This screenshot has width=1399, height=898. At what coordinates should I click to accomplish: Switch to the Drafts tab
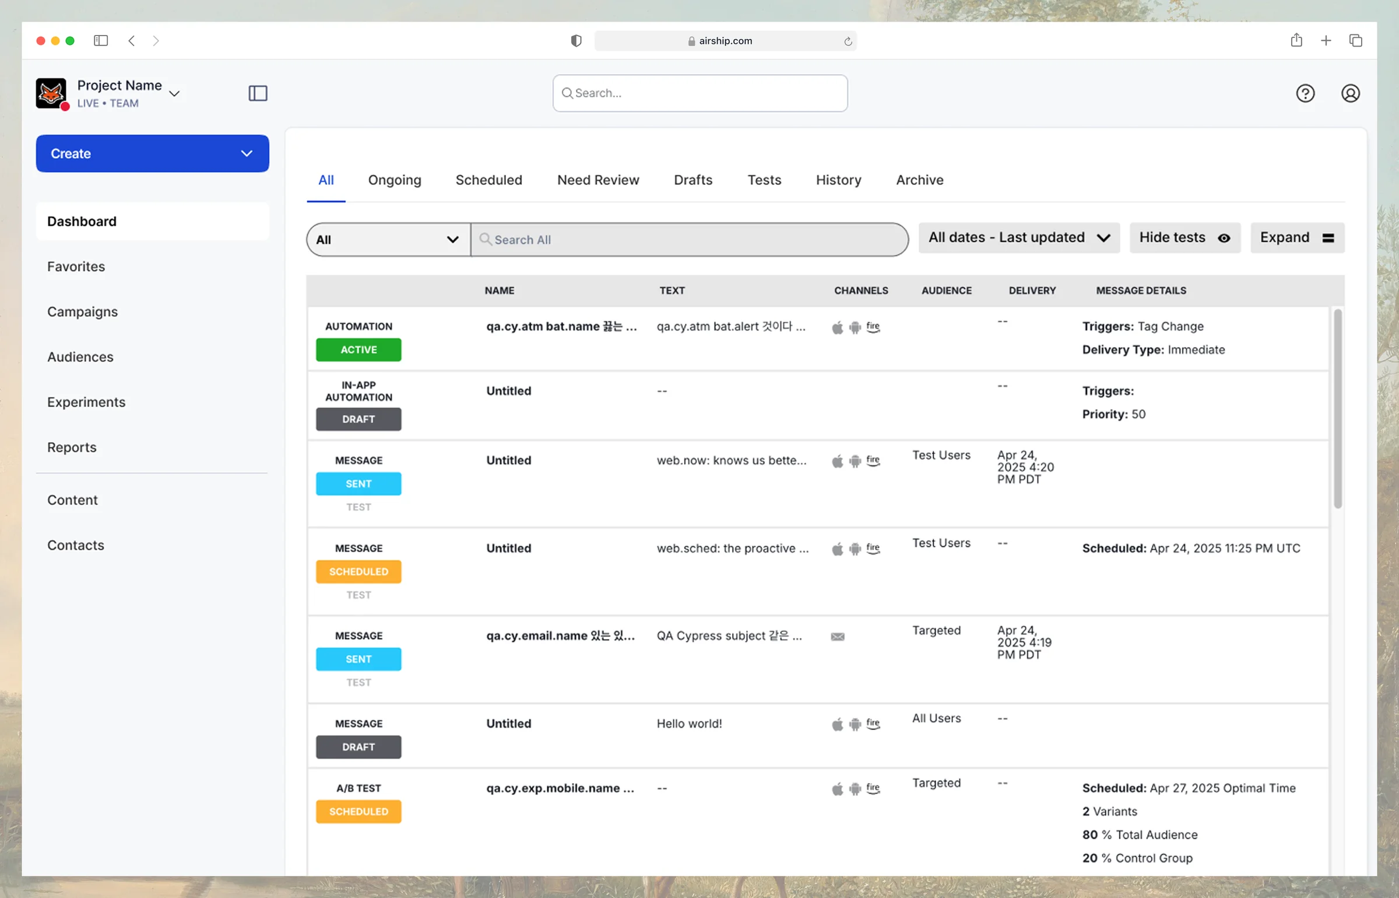[x=693, y=180]
